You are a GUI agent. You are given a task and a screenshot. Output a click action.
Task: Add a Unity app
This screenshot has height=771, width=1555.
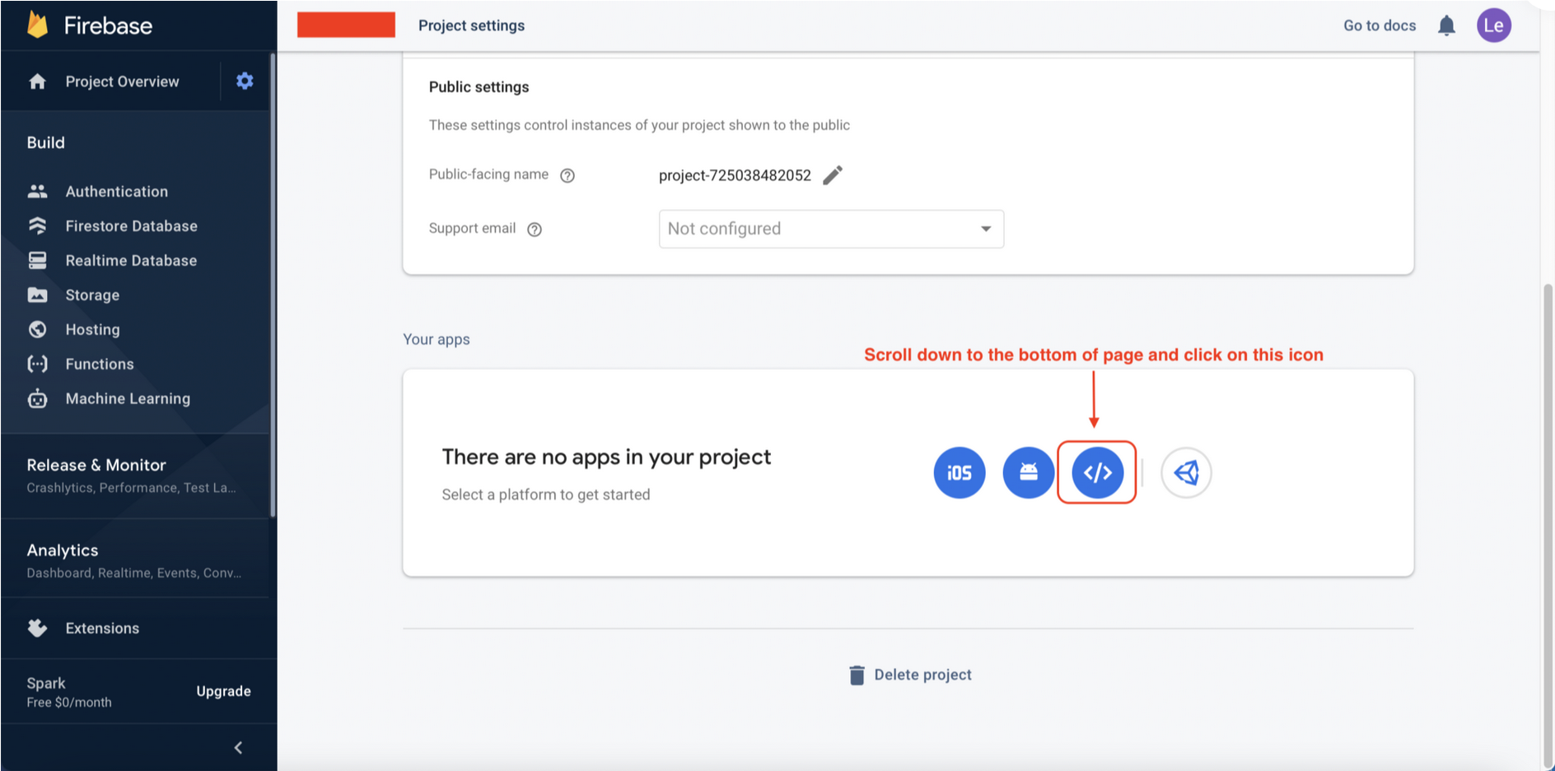(1186, 472)
